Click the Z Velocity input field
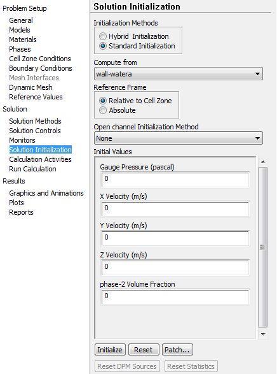Screen dimensions: 277x374 [x=175, y=268]
